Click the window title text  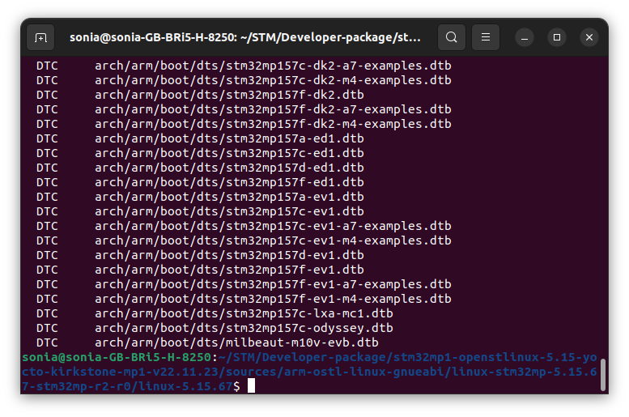[x=245, y=37]
